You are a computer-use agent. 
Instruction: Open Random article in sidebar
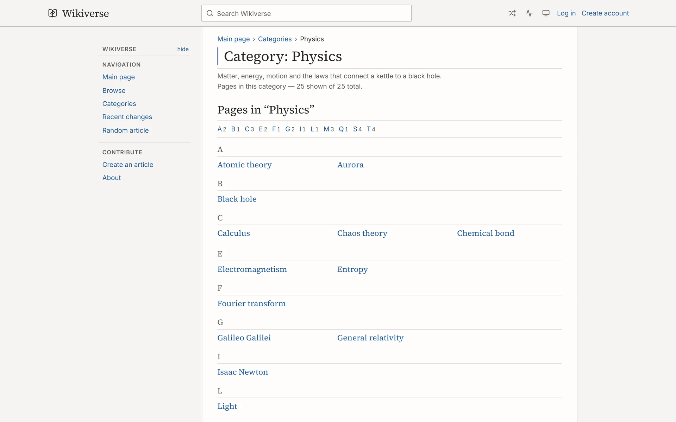(125, 130)
